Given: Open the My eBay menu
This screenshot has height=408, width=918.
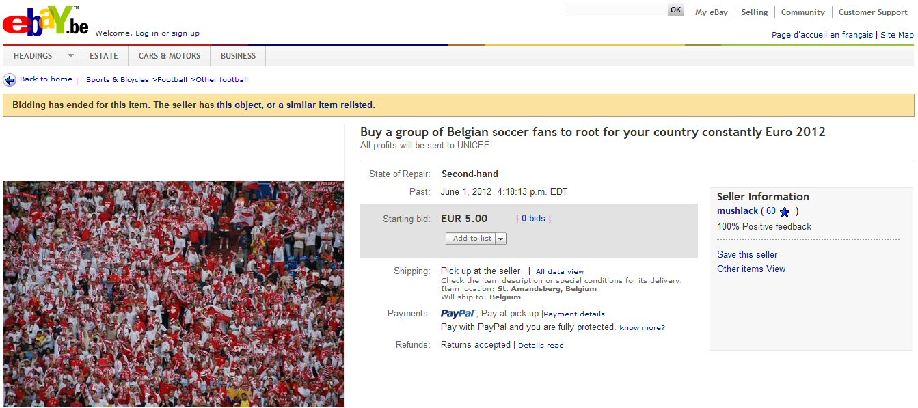Looking at the screenshot, I should click(x=711, y=12).
